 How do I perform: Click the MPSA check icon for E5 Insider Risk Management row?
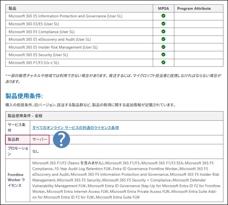click(163, 47)
